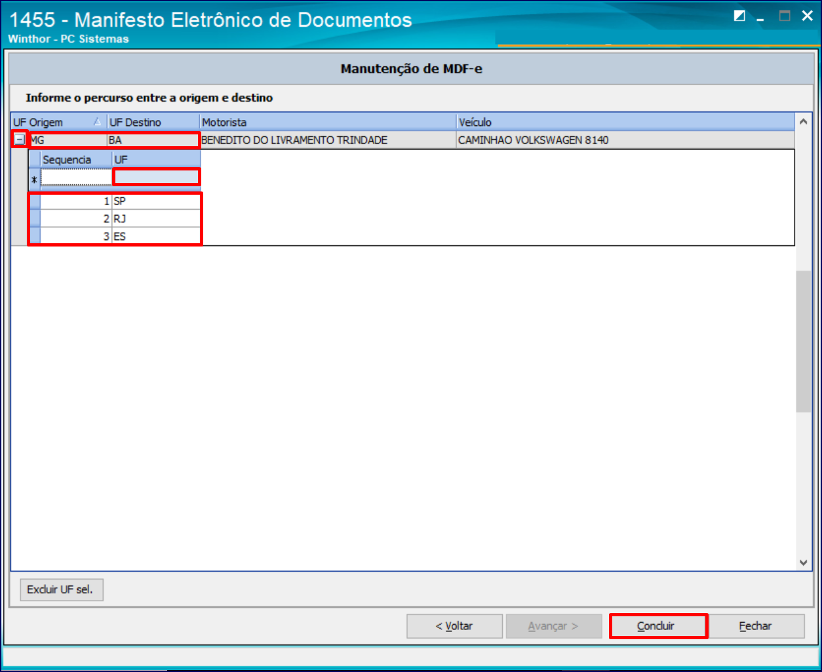Image resolution: width=822 pixels, height=672 pixels.
Task: Click the vertical scrollbar thumb
Action: pyautogui.click(x=804, y=341)
